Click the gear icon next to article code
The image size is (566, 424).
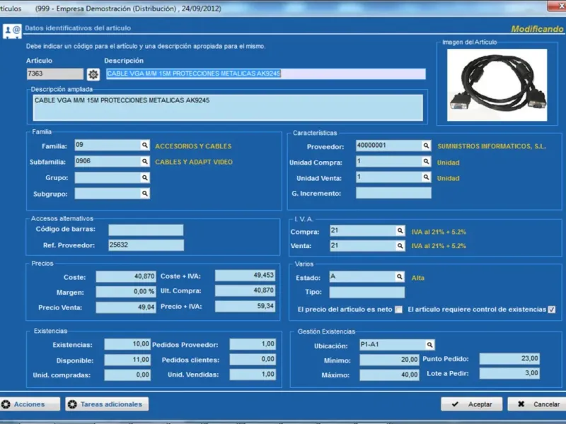pyautogui.click(x=93, y=74)
